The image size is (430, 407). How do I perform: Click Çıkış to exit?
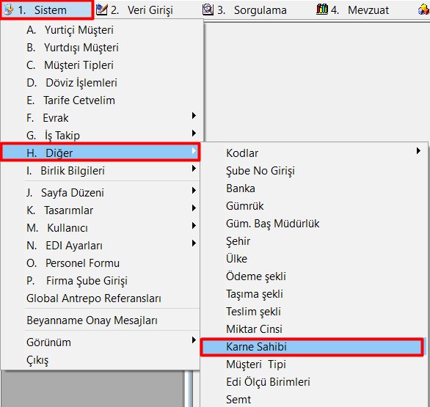100,360
